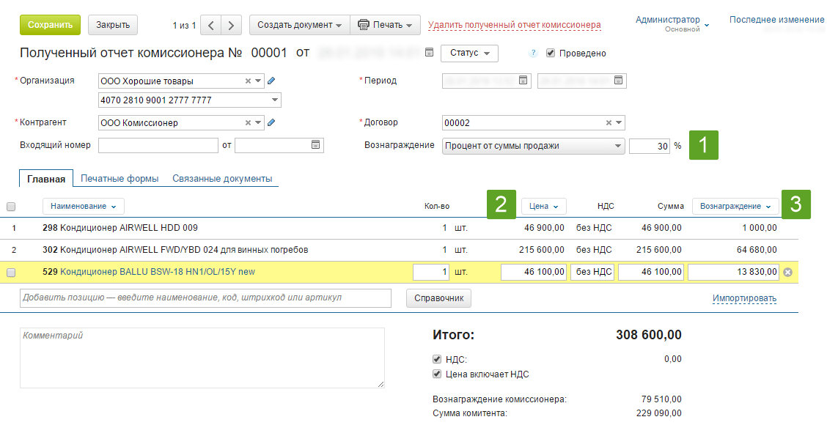
Task: Expand the Создать документ dropdown
Action: pos(300,25)
